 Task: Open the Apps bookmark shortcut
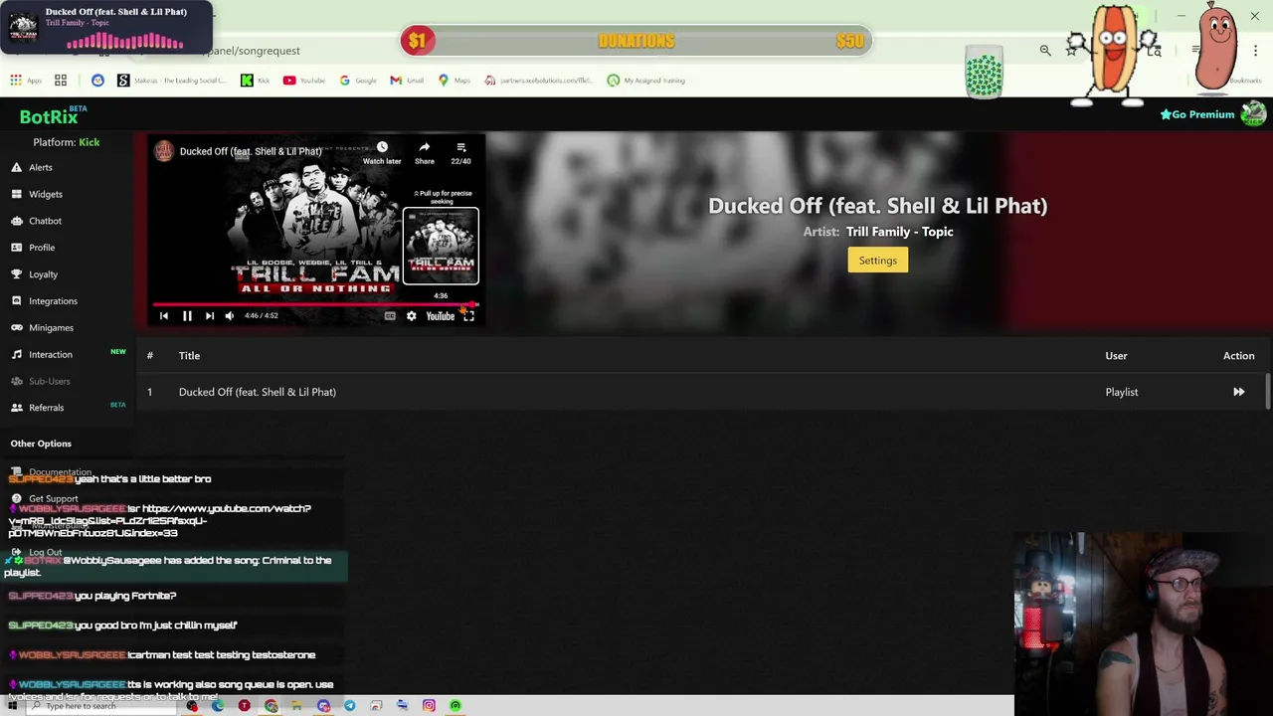tap(26, 81)
